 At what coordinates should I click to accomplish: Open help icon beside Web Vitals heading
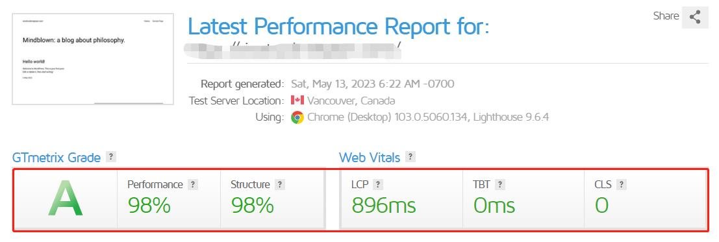click(x=410, y=157)
